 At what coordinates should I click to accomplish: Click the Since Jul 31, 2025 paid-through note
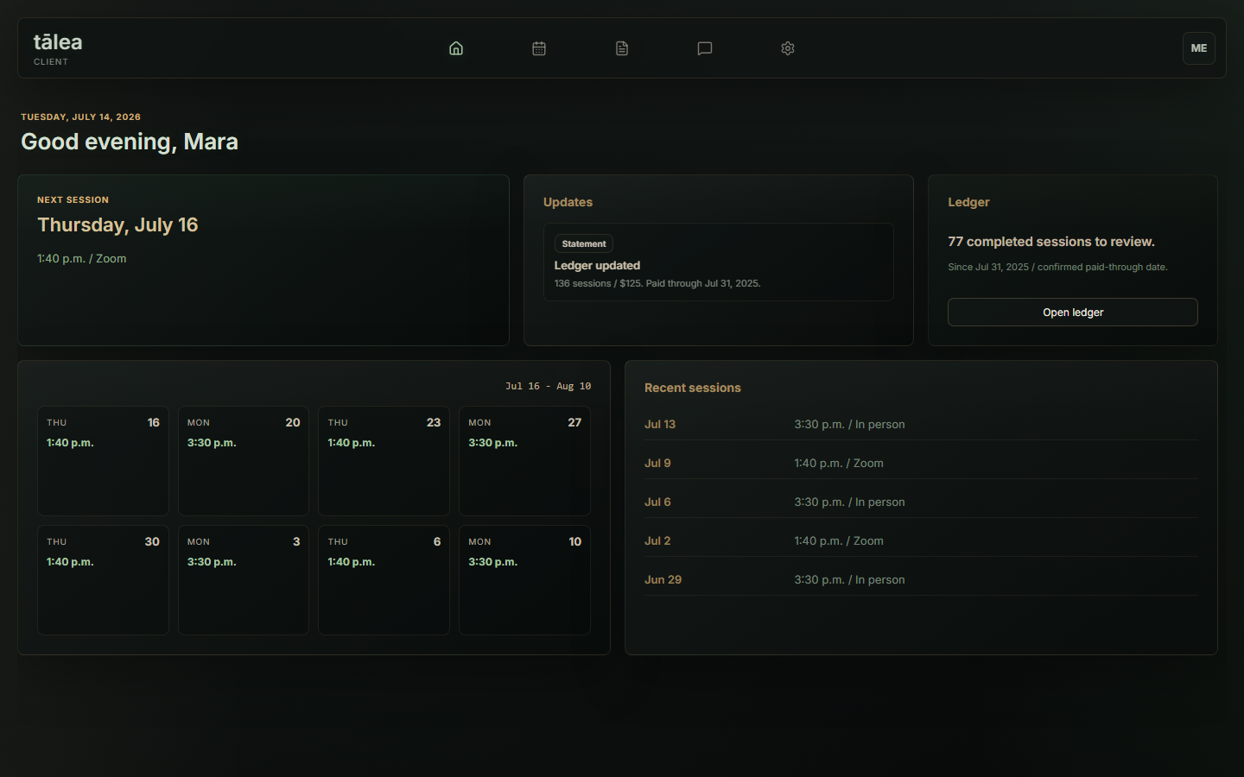coord(1057,267)
